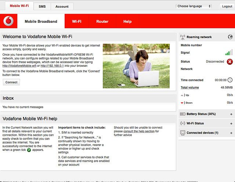235x182 pixels.
Task: Expand the Wi-Fi Status section
Action: (231, 123)
